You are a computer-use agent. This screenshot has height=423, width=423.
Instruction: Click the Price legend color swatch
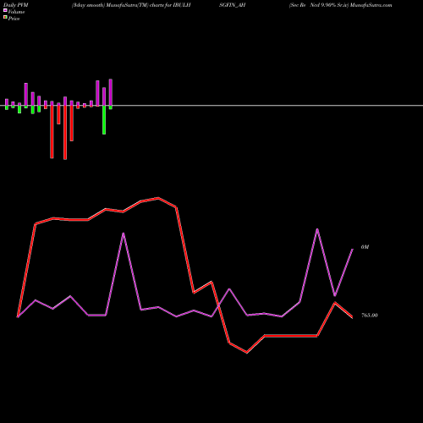5,17
